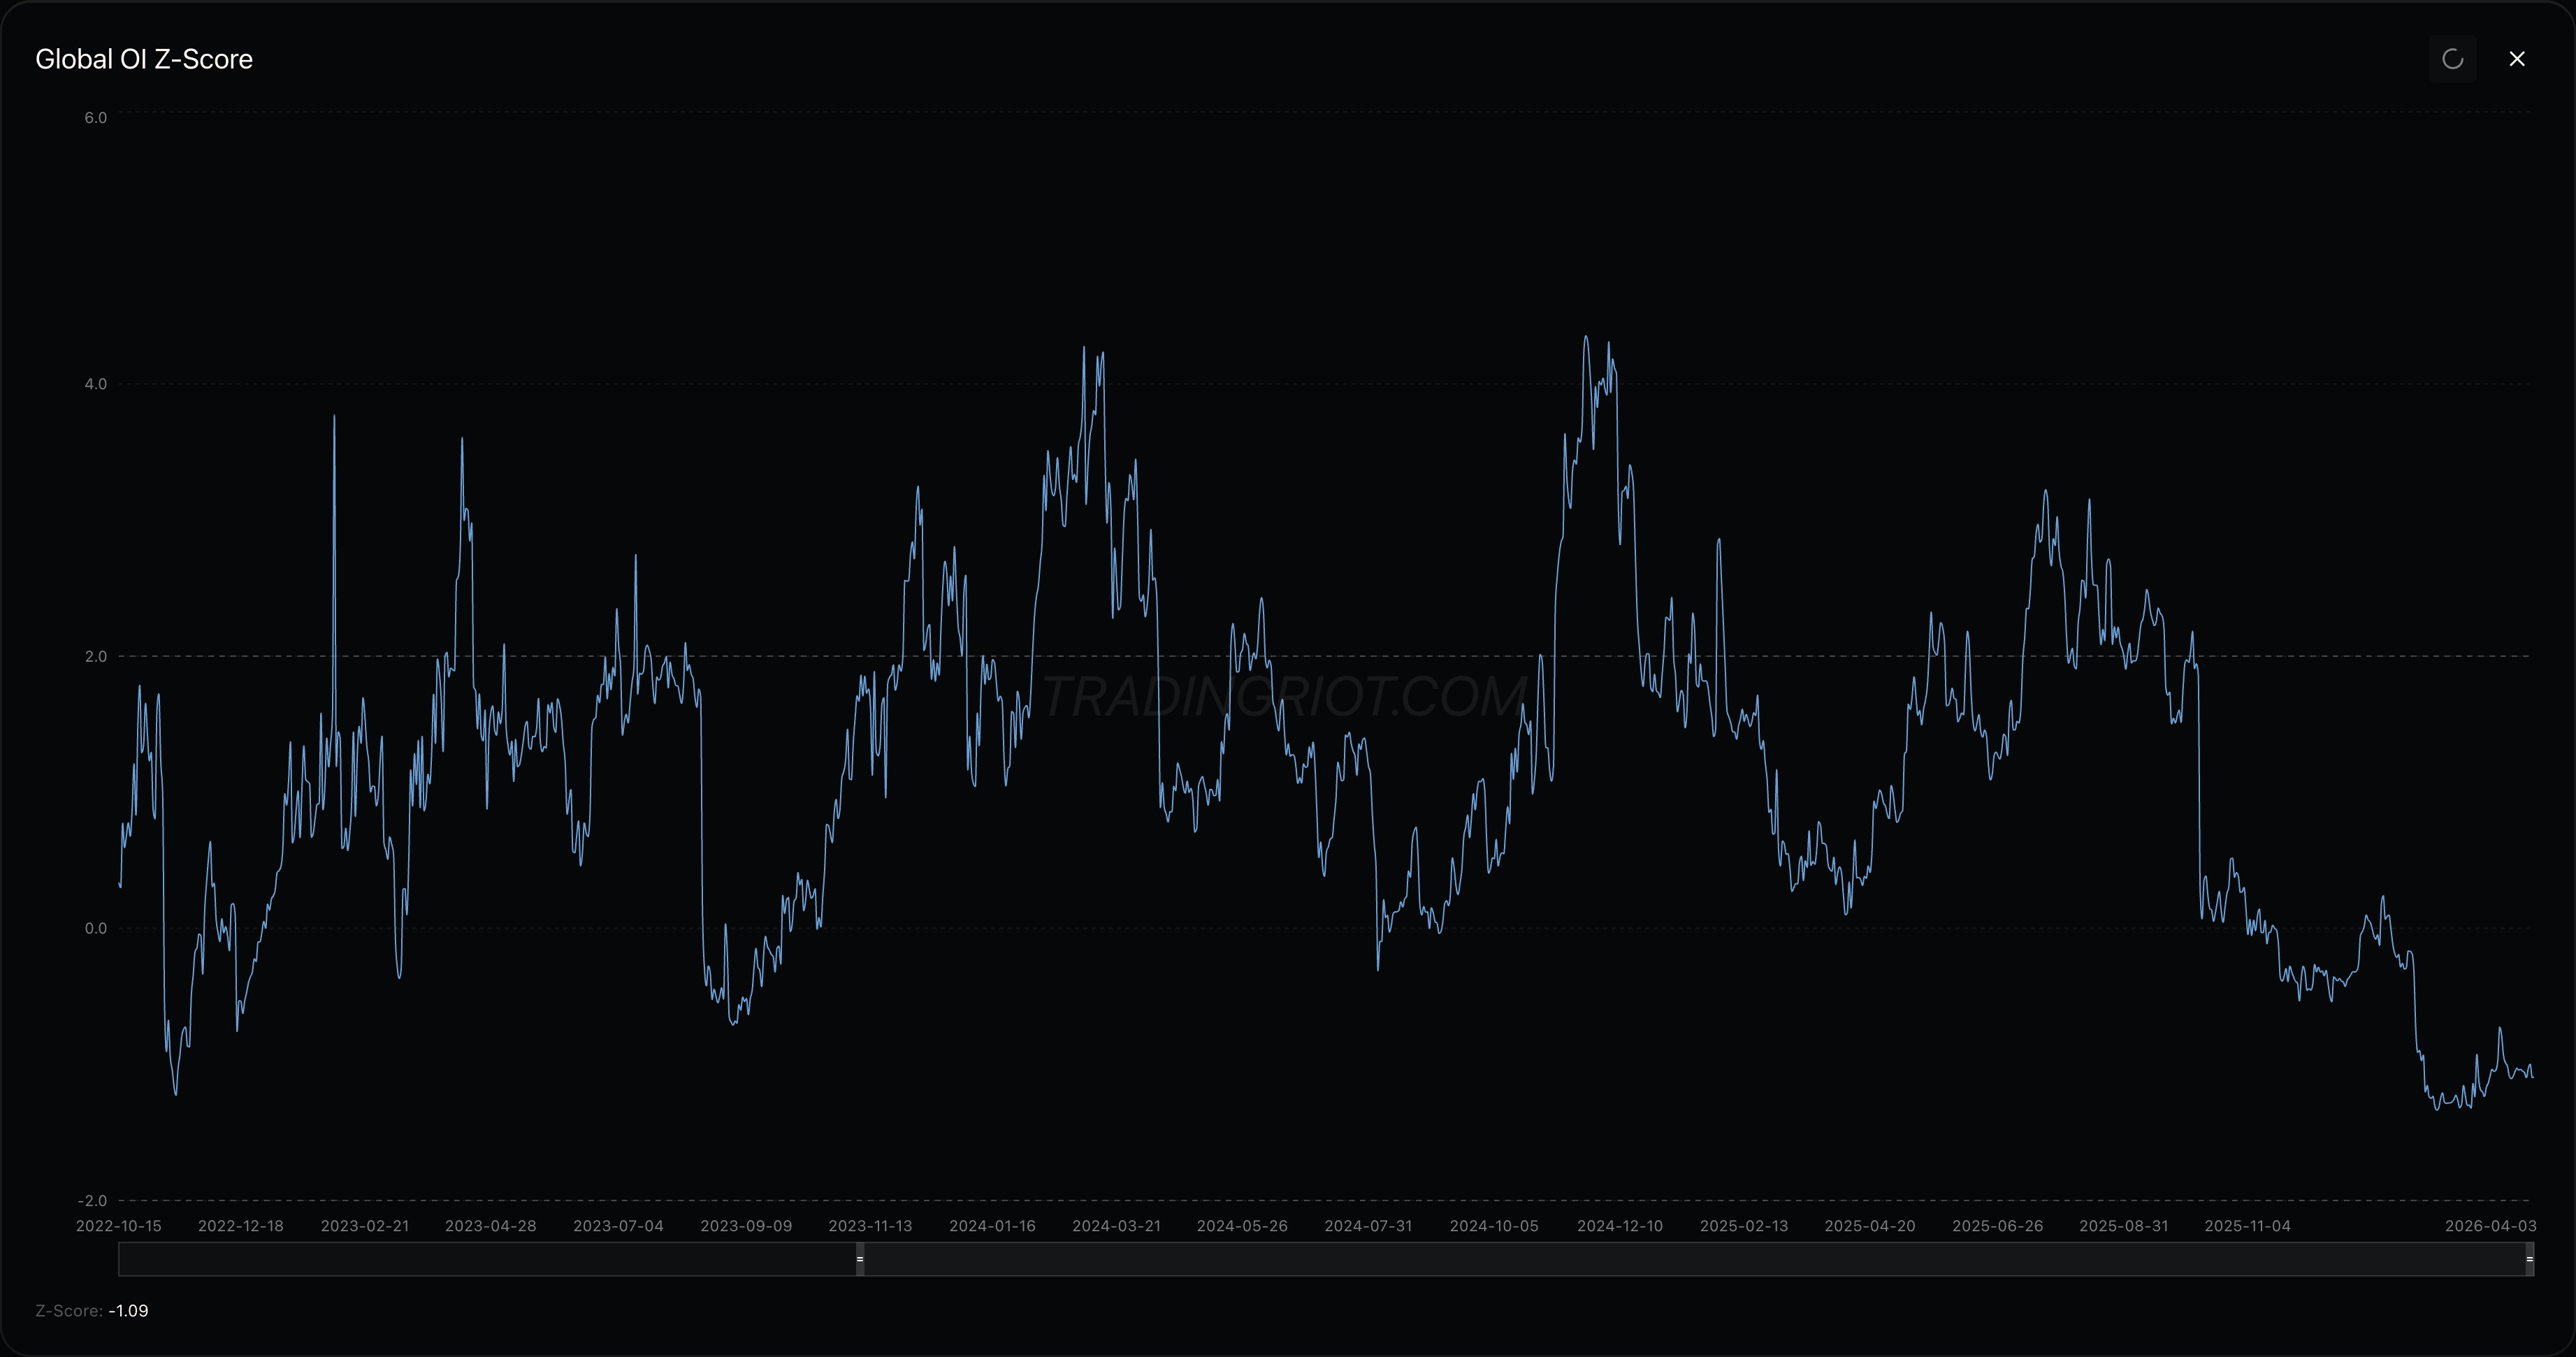Click the right range slider handle
Image resolution: width=2576 pixels, height=1357 pixels.
(x=2529, y=1259)
